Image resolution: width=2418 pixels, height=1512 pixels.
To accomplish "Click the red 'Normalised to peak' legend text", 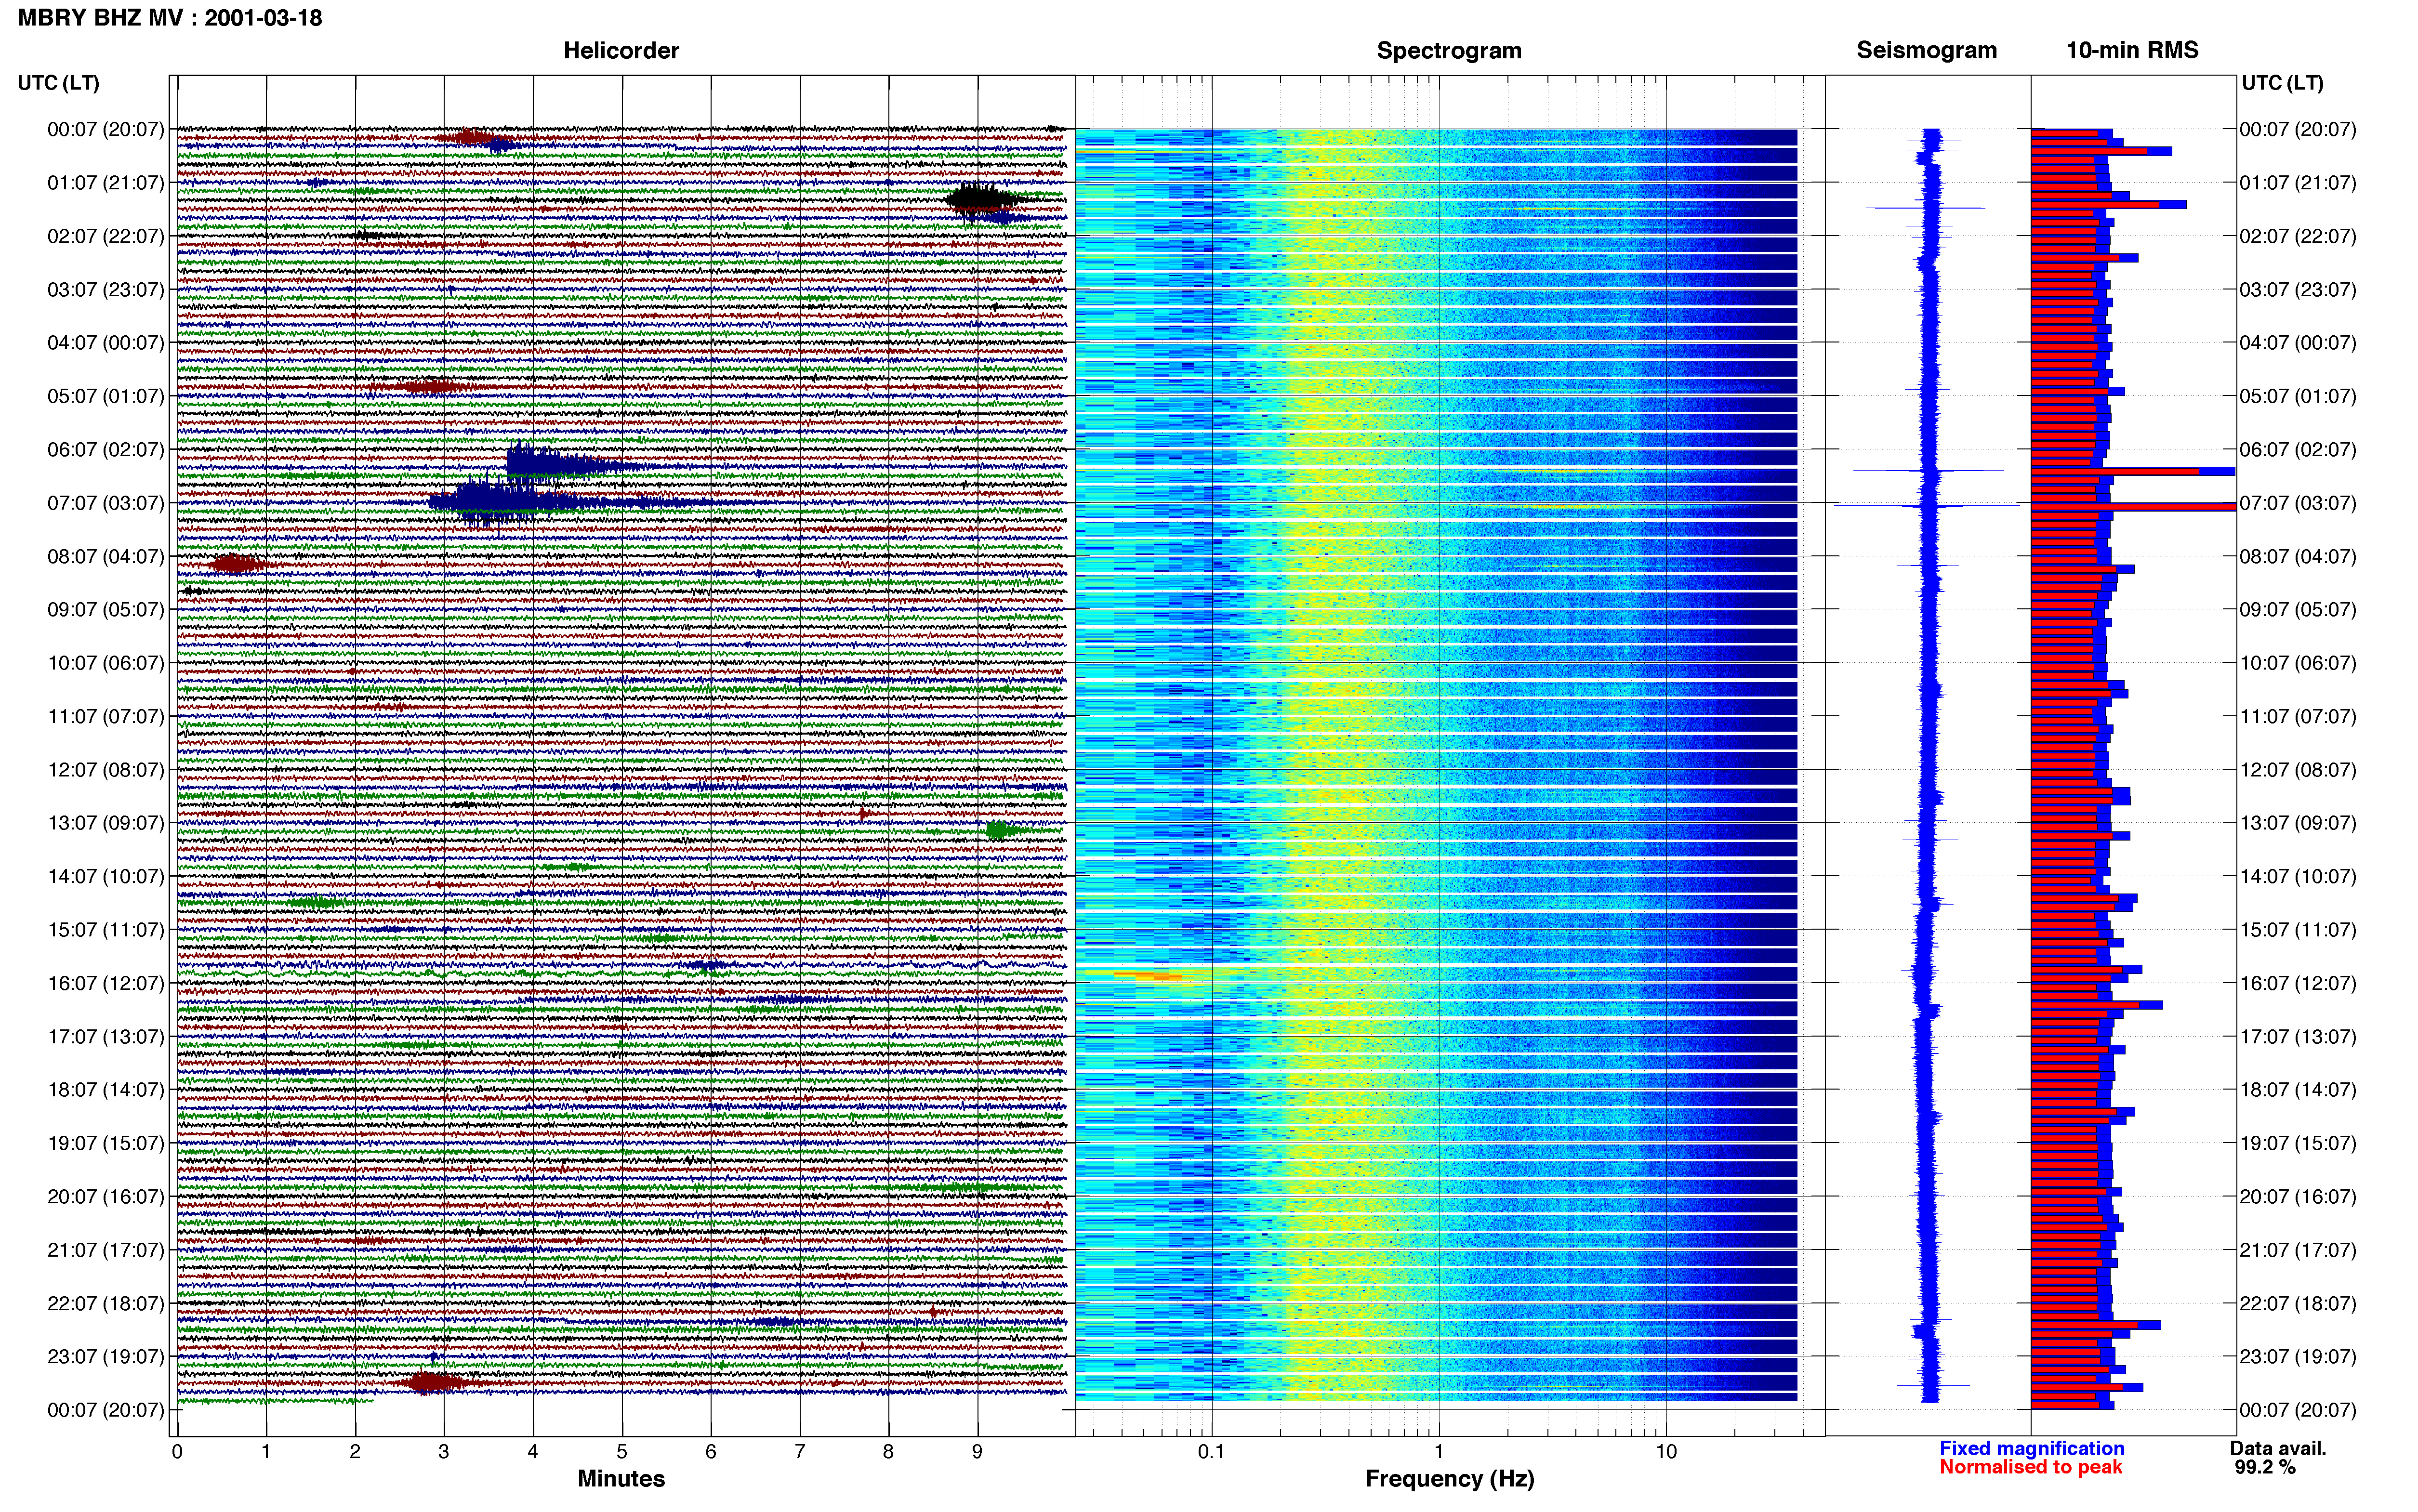I will 2030,1467.
